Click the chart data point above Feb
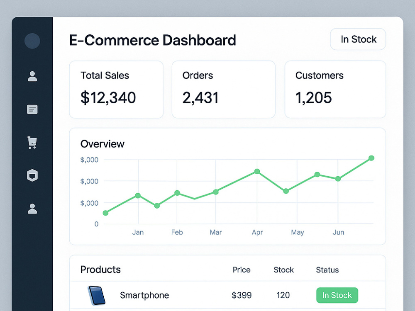Screen dimensions: 415x311 pos(177,193)
